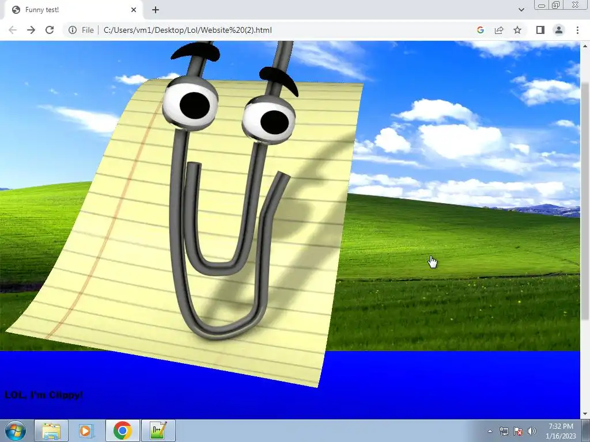This screenshot has height=442, width=590.
Task: Click the scrollbar up arrow
Action: 585,46
